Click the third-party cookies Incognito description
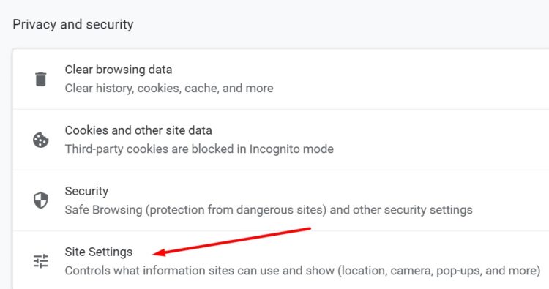 tap(199, 149)
